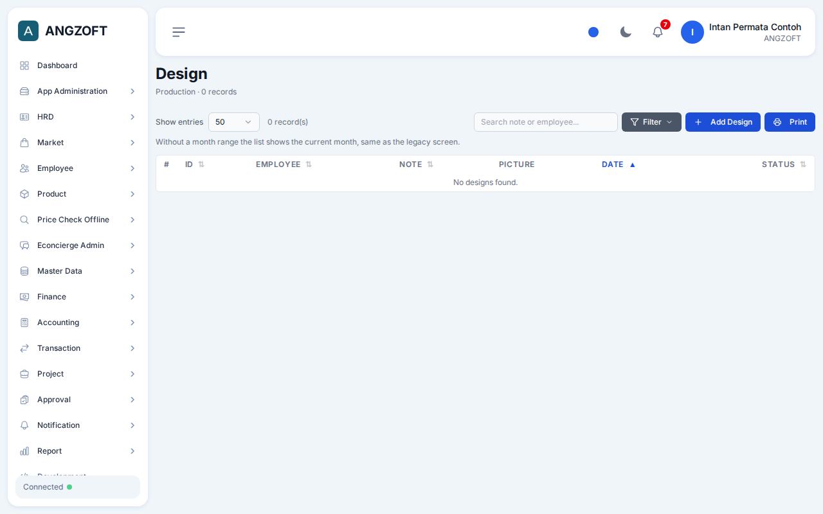Click the Product box icon
This screenshot has width=823, height=514.
tap(24, 194)
